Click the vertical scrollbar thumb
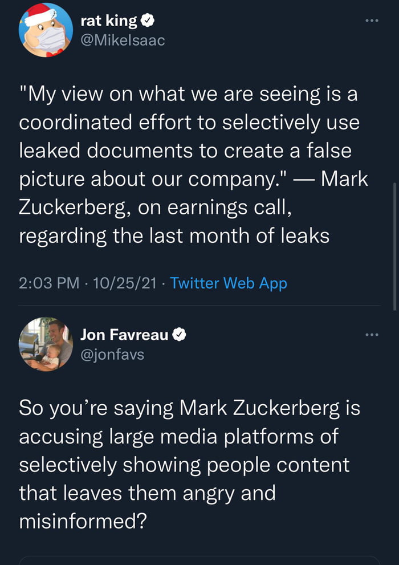 tap(394, 245)
